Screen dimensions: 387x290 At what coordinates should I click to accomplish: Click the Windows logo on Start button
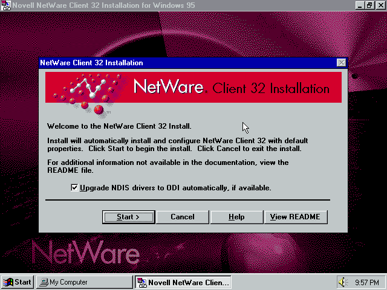(x=8, y=282)
